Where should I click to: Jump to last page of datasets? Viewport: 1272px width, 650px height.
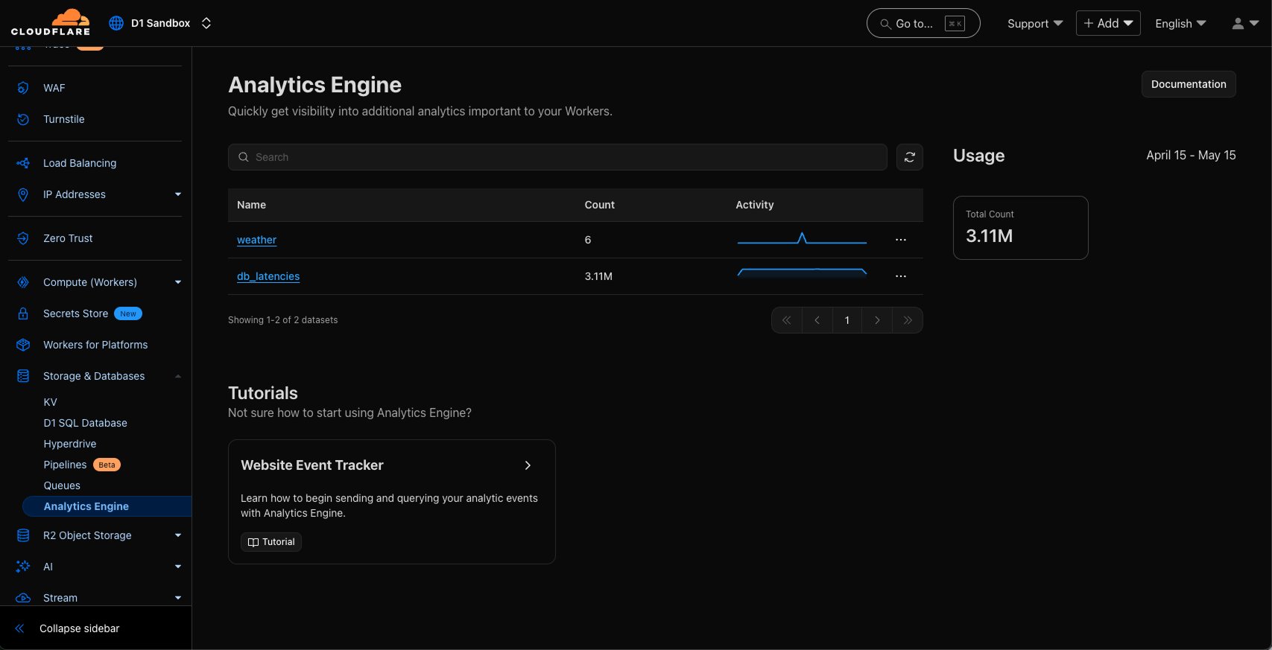[x=908, y=320]
